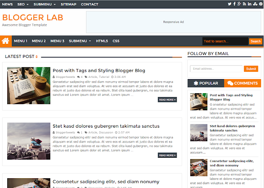This screenshot has width=264, height=188.
Task: Open the SITEMAP menu item
Action: pyautogui.click(x=69, y=4)
